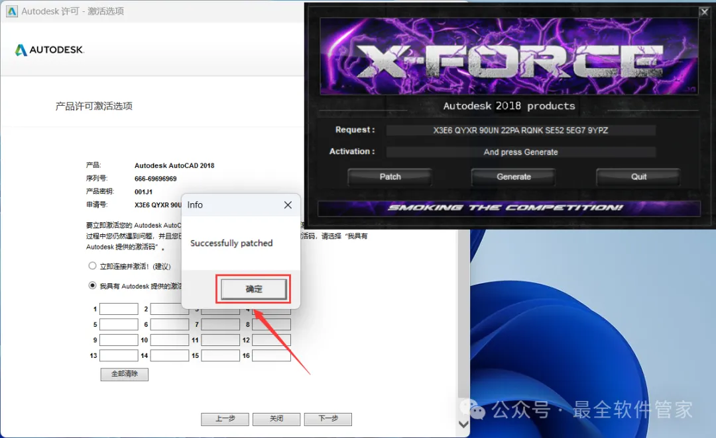This screenshot has width=716, height=438.
Task: Click the Patch button in X-Force
Action: coord(390,177)
